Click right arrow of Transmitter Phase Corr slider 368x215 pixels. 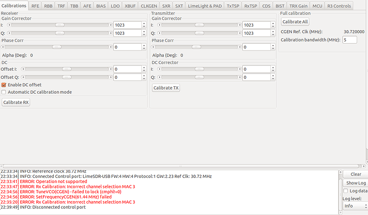tap(239, 47)
